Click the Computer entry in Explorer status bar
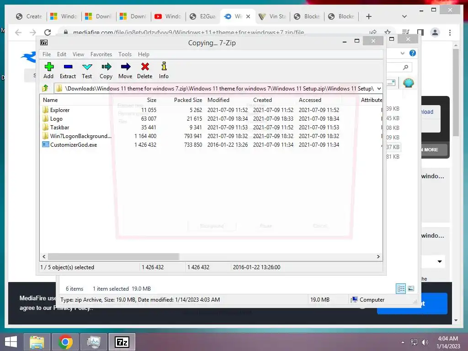 tap(368, 300)
